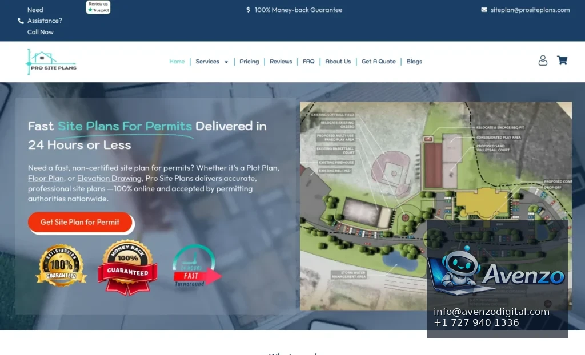
Task: Click the siteplan@prositeplans.com email link
Action: point(530,10)
